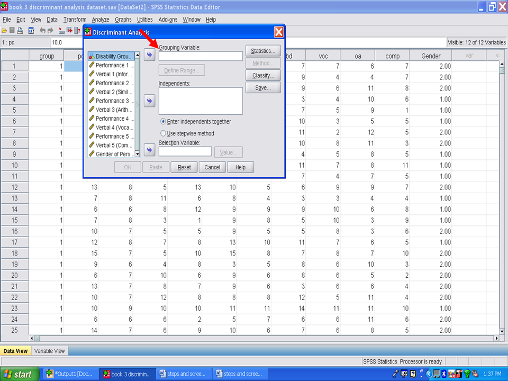Select Disability Group variable in list

(x=112, y=56)
